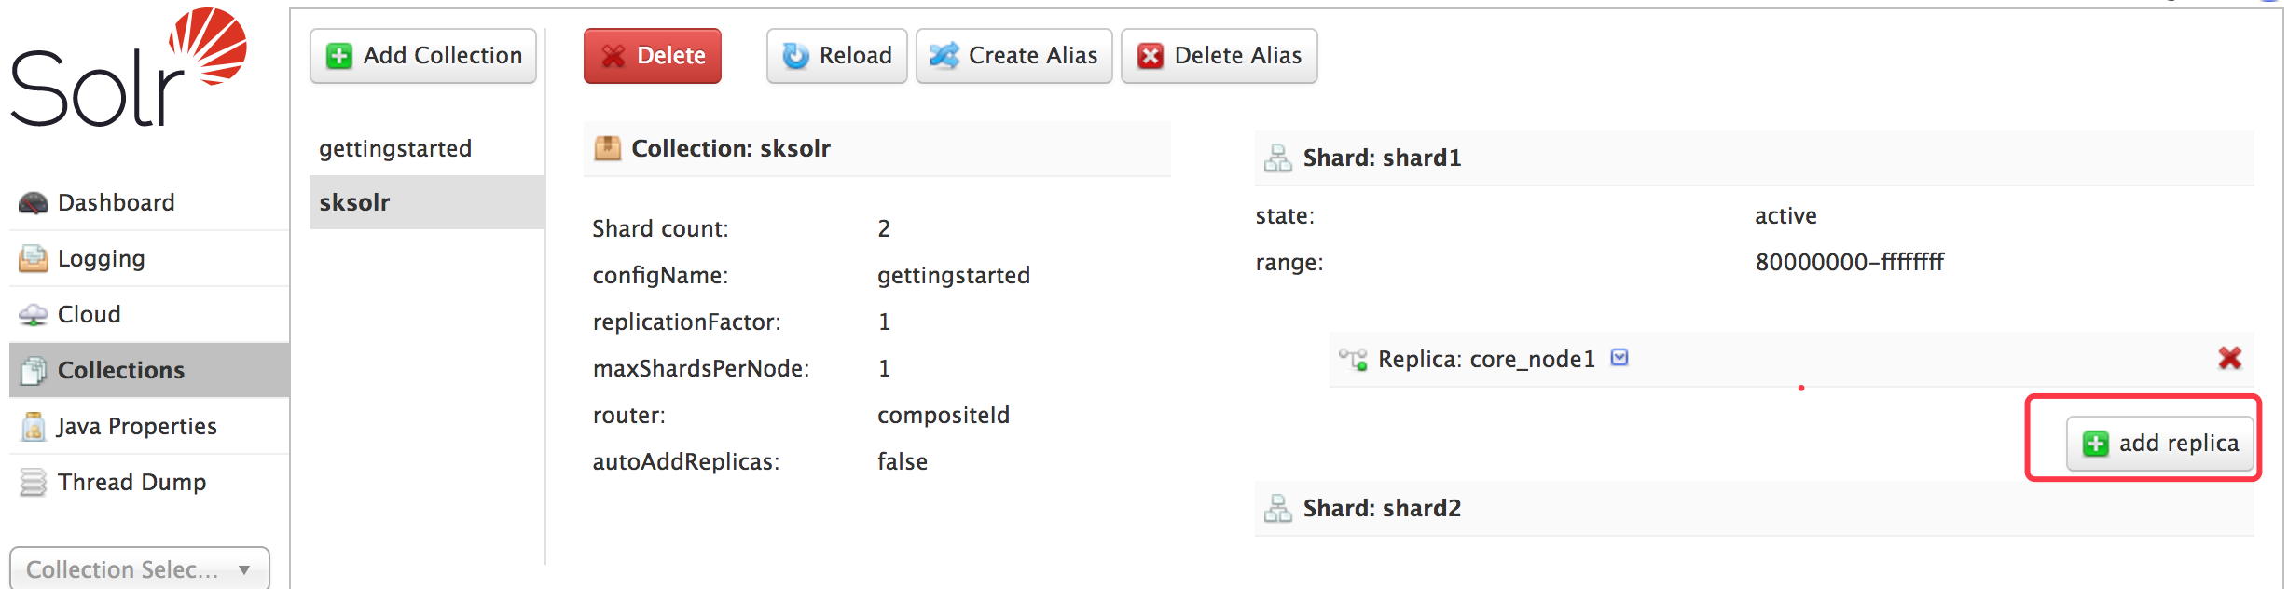
Task: Click the Create Alias button
Action: coord(1014,56)
